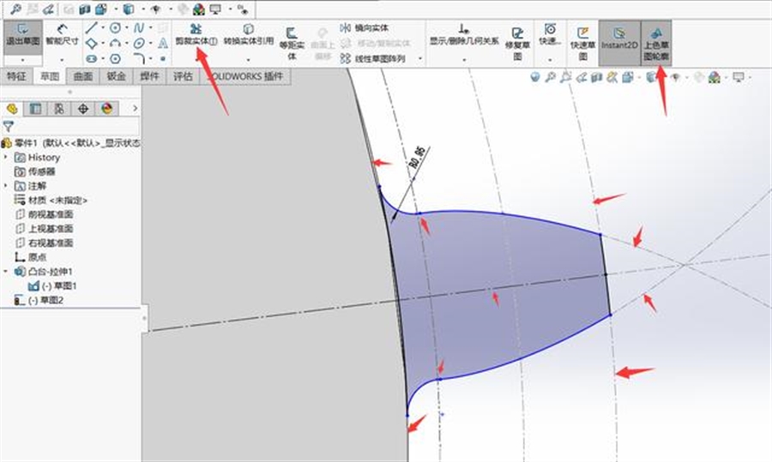Toggle Shaded Sketch Contours (上色草图轮廓)
This screenshot has height=462, width=772.
coord(656,44)
